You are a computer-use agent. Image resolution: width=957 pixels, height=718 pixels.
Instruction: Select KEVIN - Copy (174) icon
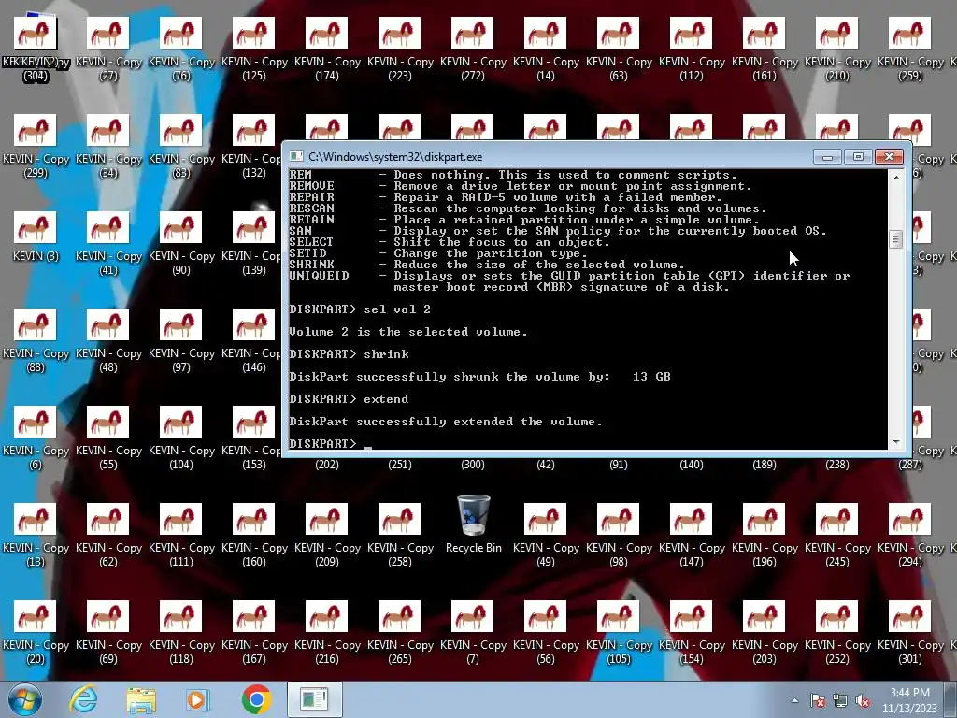tap(326, 49)
